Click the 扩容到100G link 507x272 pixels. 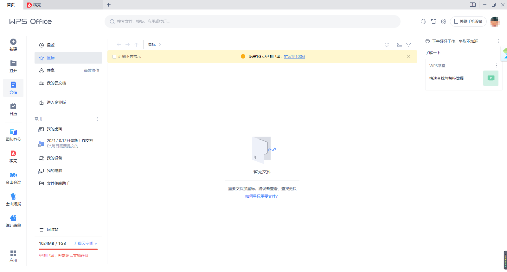tap(294, 57)
